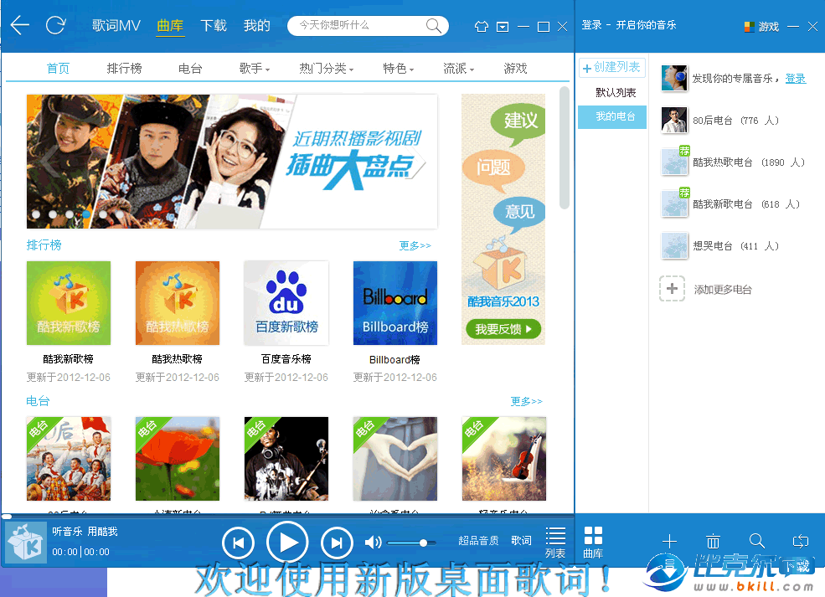Open the hot drama soundtrack banner

tap(232, 162)
